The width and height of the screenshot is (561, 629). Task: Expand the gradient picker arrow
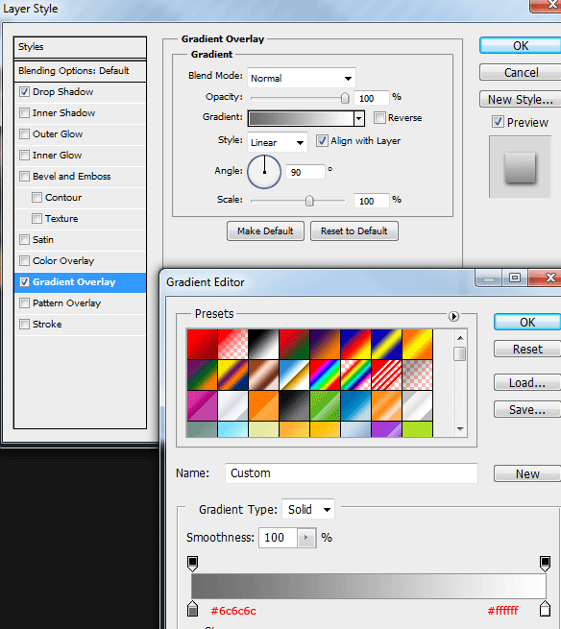coord(359,118)
